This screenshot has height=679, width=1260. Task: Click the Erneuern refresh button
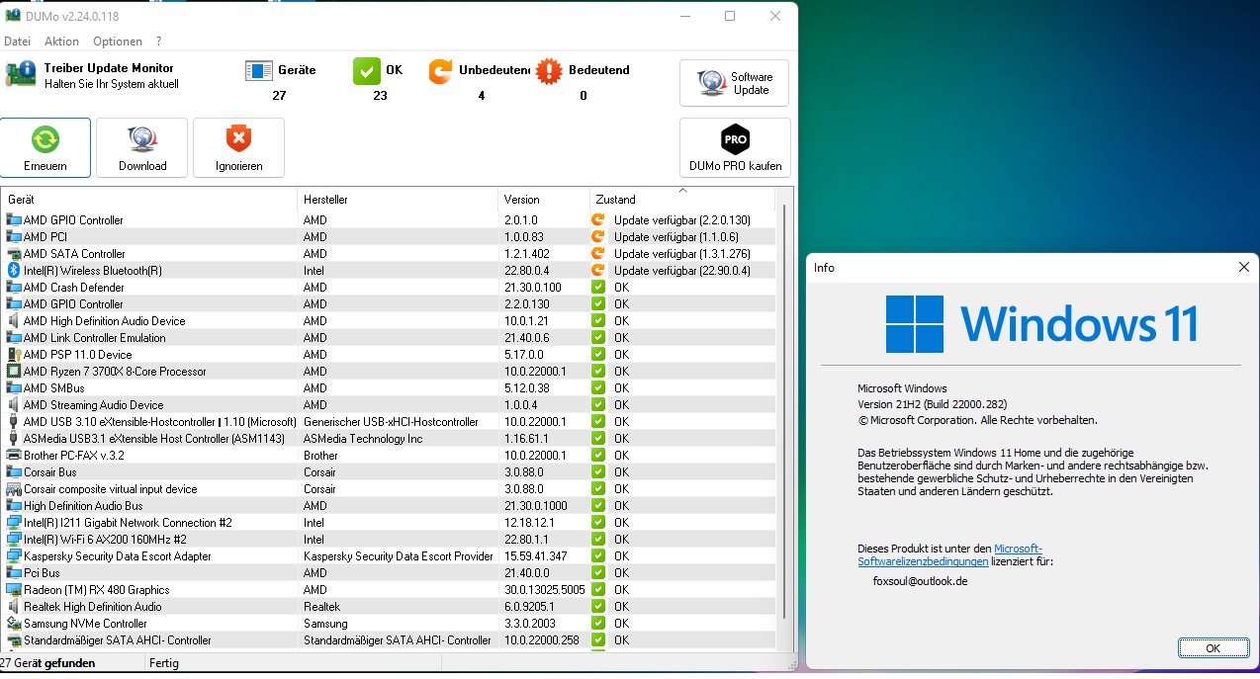pos(45,148)
